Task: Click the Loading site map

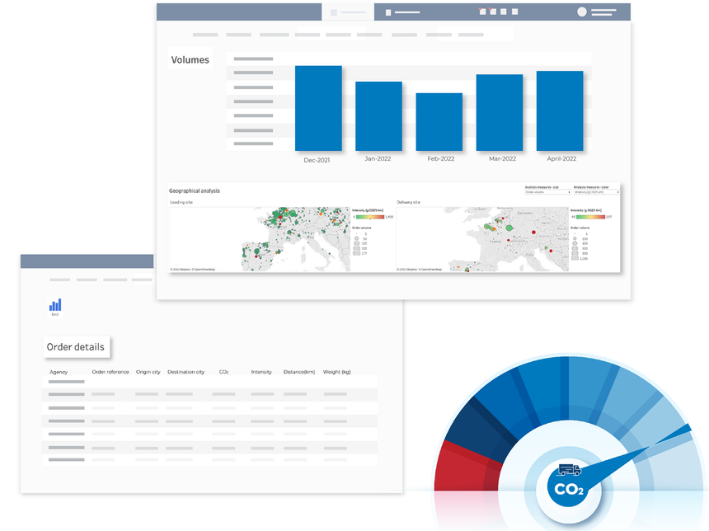Action: pos(260,239)
